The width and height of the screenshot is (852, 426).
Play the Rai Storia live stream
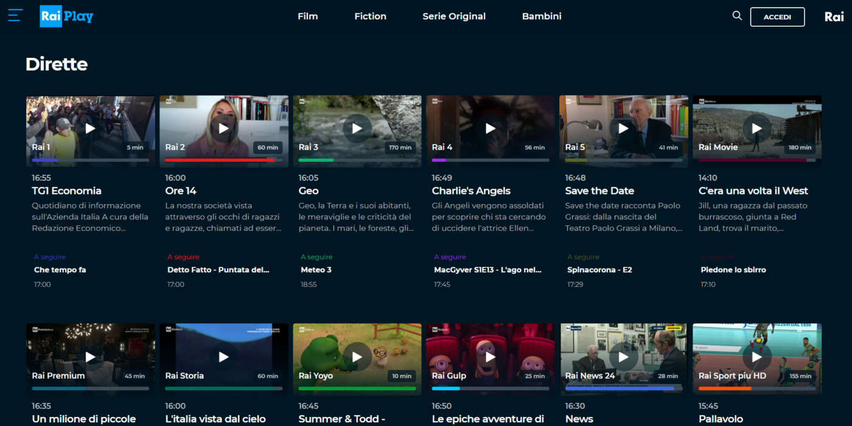(x=223, y=357)
